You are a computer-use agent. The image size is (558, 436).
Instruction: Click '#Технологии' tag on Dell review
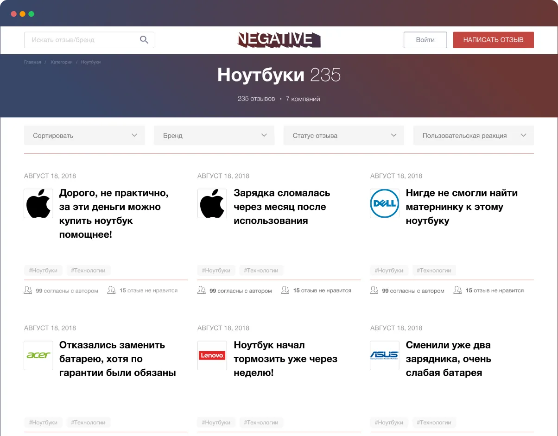[434, 270]
